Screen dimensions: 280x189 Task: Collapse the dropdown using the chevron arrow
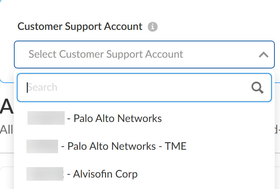click(x=263, y=55)
